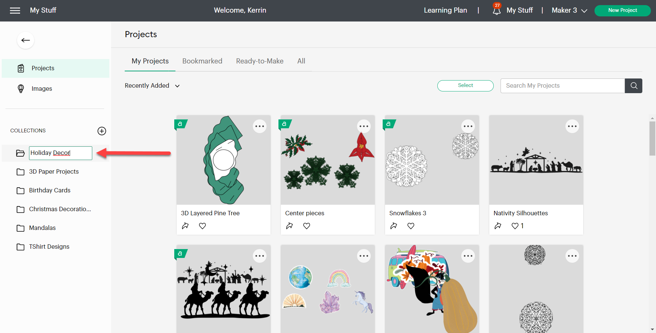Heart the 3D Layered Pine Tree project

coord(202,226)
